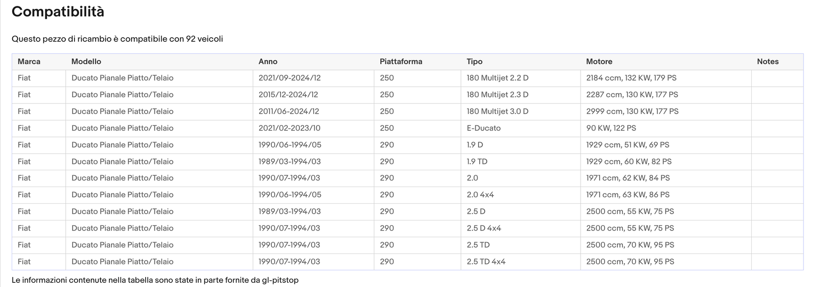Click the model cell in the Multijet 3.0 D row

point(159,112)
